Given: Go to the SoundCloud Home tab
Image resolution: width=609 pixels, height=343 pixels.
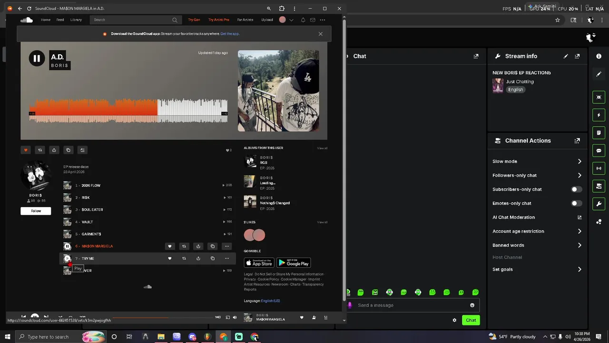Looking at the screenshot, I should [x=46, y=20].
